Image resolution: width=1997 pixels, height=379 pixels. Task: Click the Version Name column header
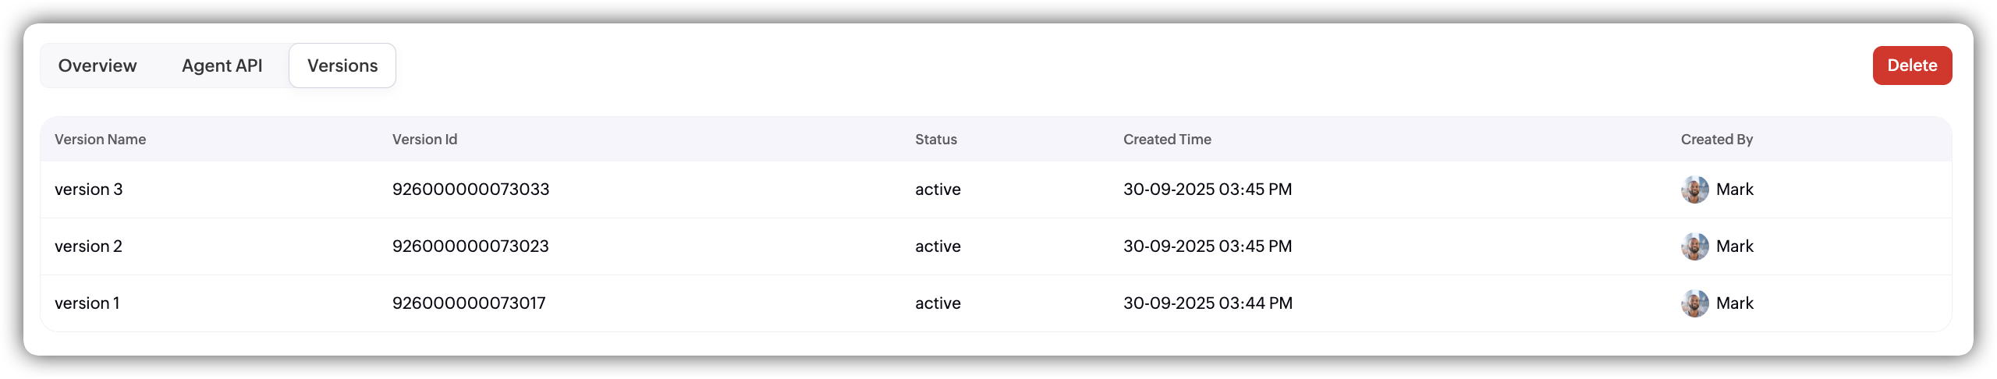point(101,140)
